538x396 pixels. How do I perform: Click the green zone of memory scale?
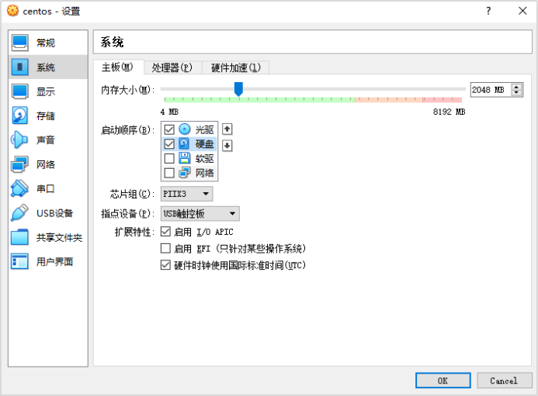[259, 100]
